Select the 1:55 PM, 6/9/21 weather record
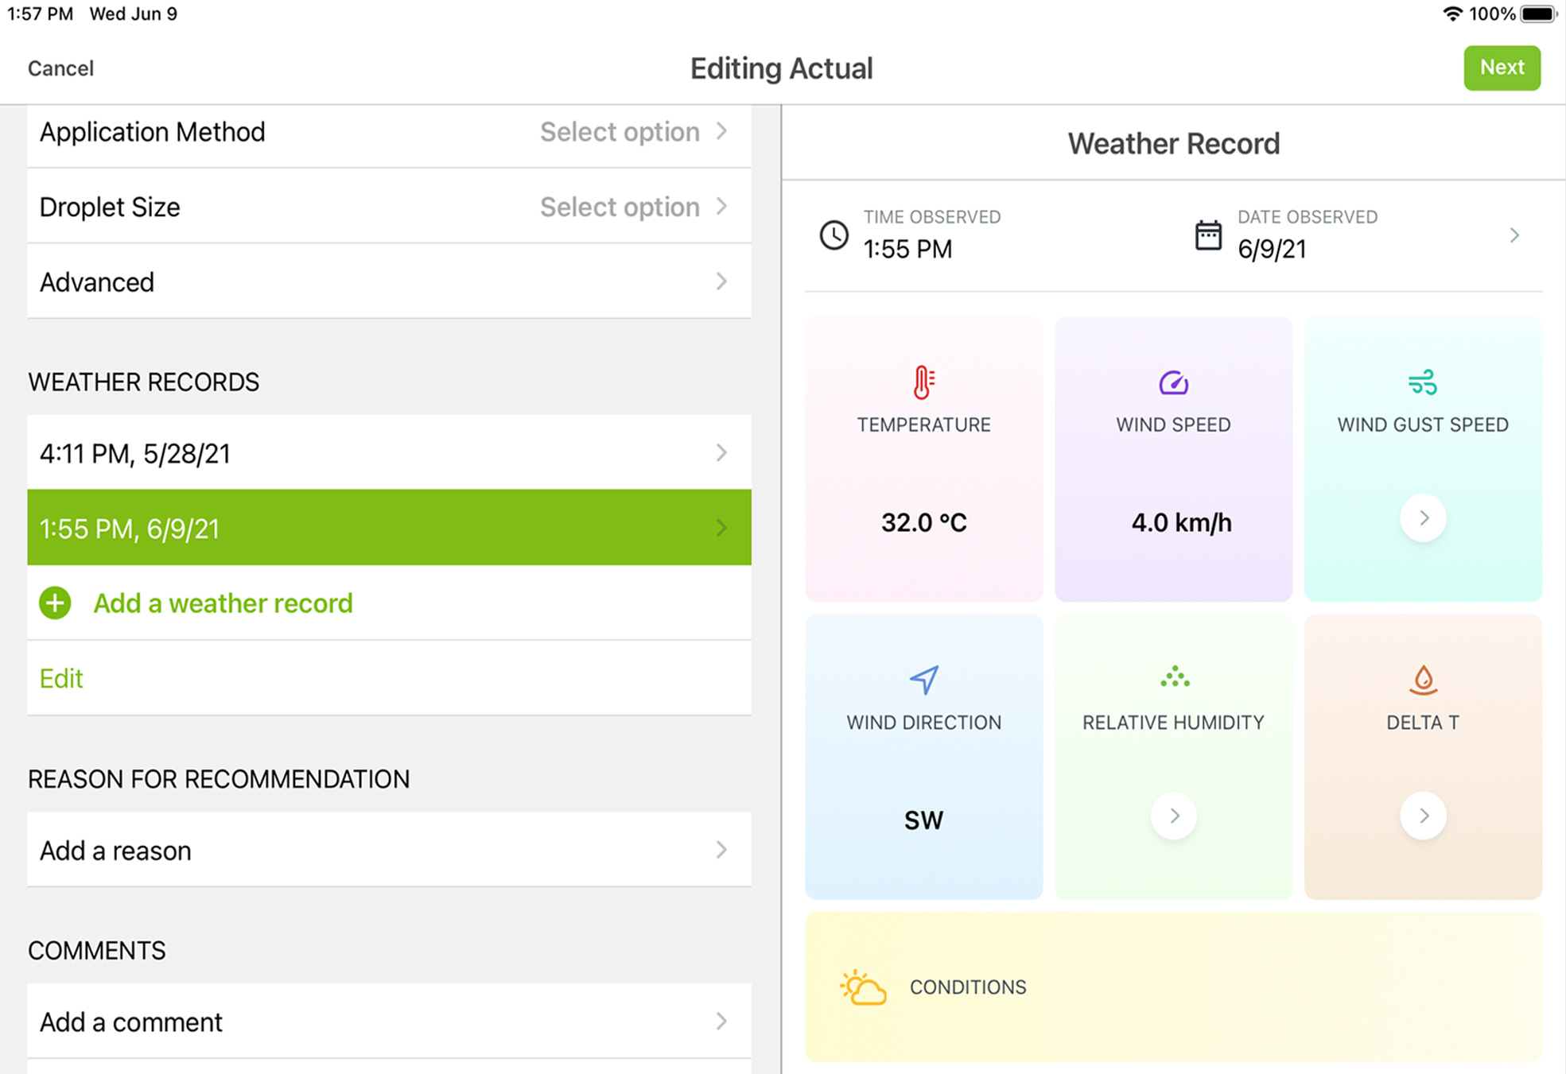The width and height of the screenshot is (1566, 1074). 389,528
